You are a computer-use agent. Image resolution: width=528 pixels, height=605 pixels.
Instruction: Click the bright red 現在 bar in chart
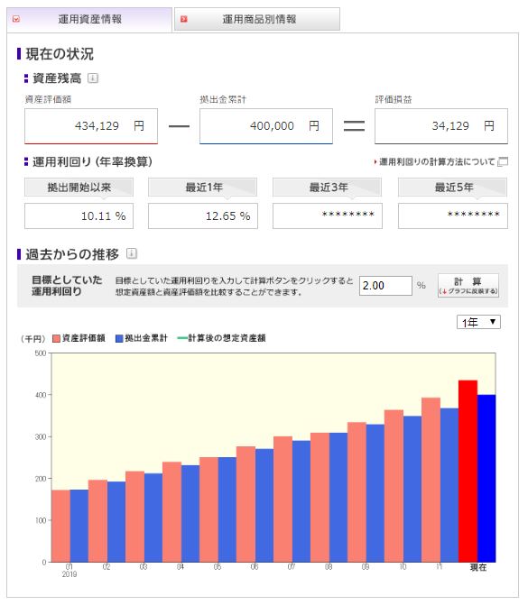point(468,471)
